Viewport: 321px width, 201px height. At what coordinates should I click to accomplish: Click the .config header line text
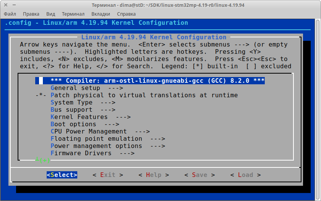[x=96, y=23]
